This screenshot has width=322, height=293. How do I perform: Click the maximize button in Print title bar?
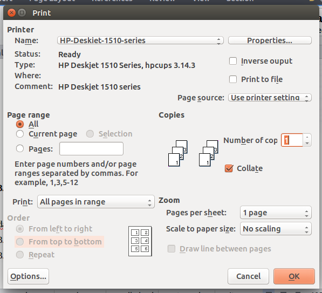click(22, 13)
